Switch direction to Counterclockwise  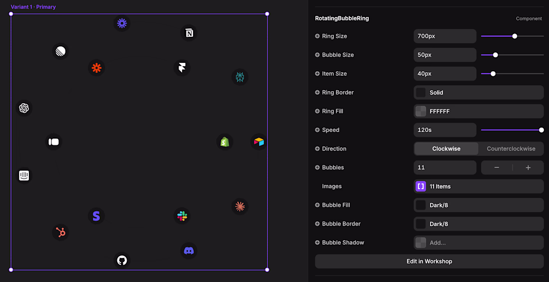tap(511, 148)
